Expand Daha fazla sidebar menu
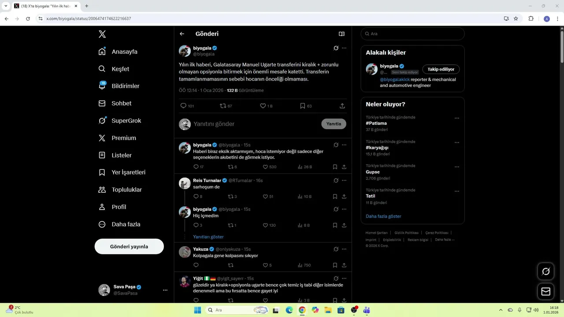The image size is (564, 317). (x=119, y=224)
